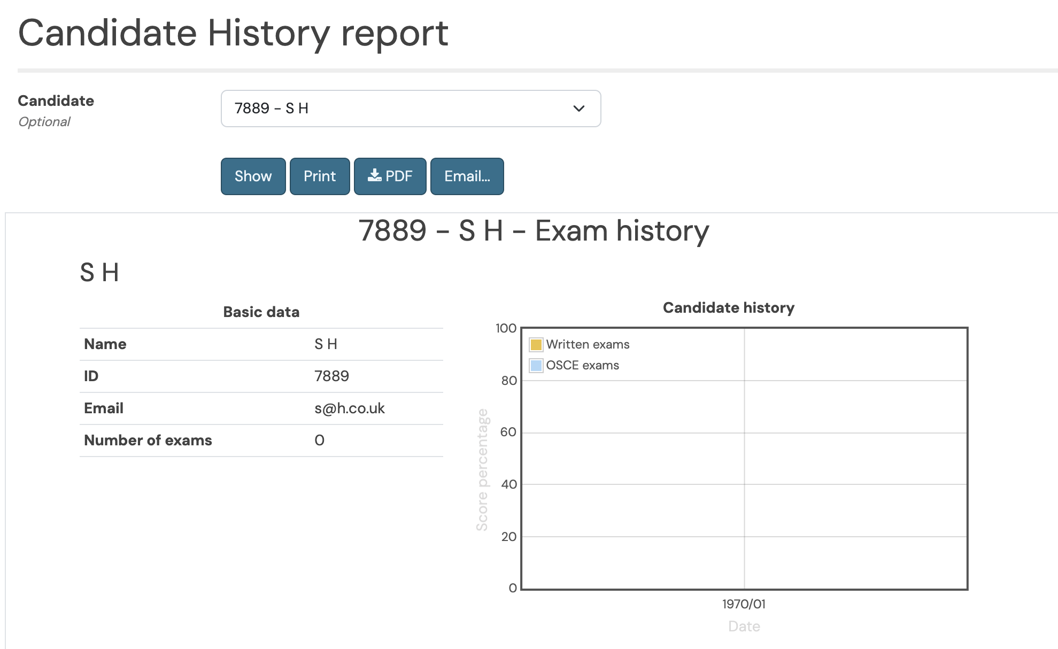Click inside the Candidate history plot area

click(x=744, y=459)
